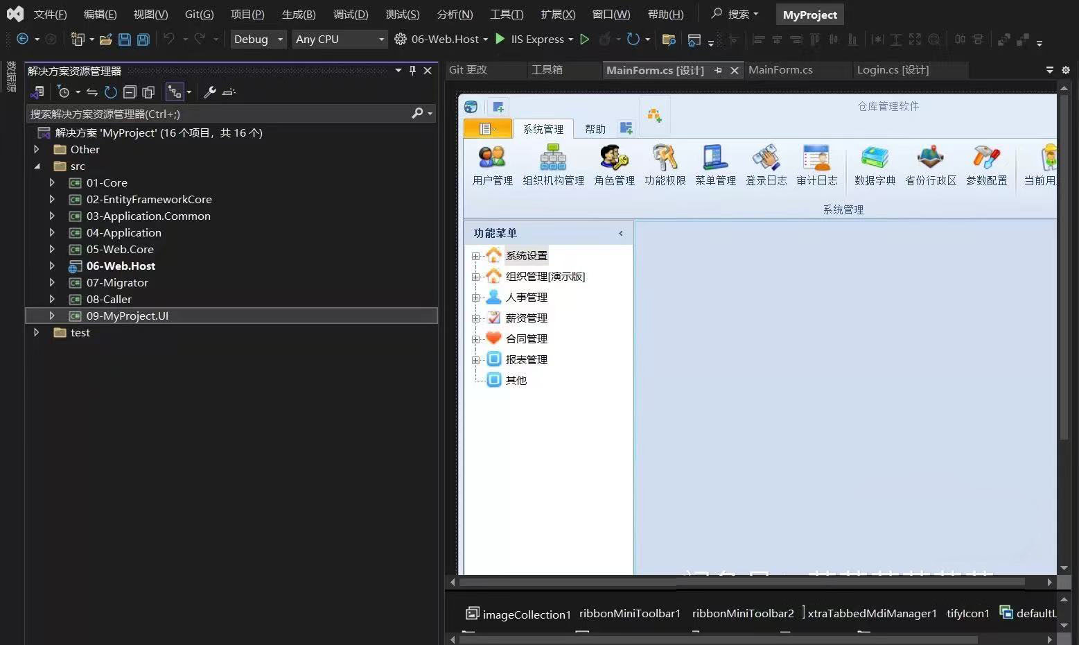Screen dimensions: 1079x645
Task: Click the Save toolbar icon
Action: (125, 40)
